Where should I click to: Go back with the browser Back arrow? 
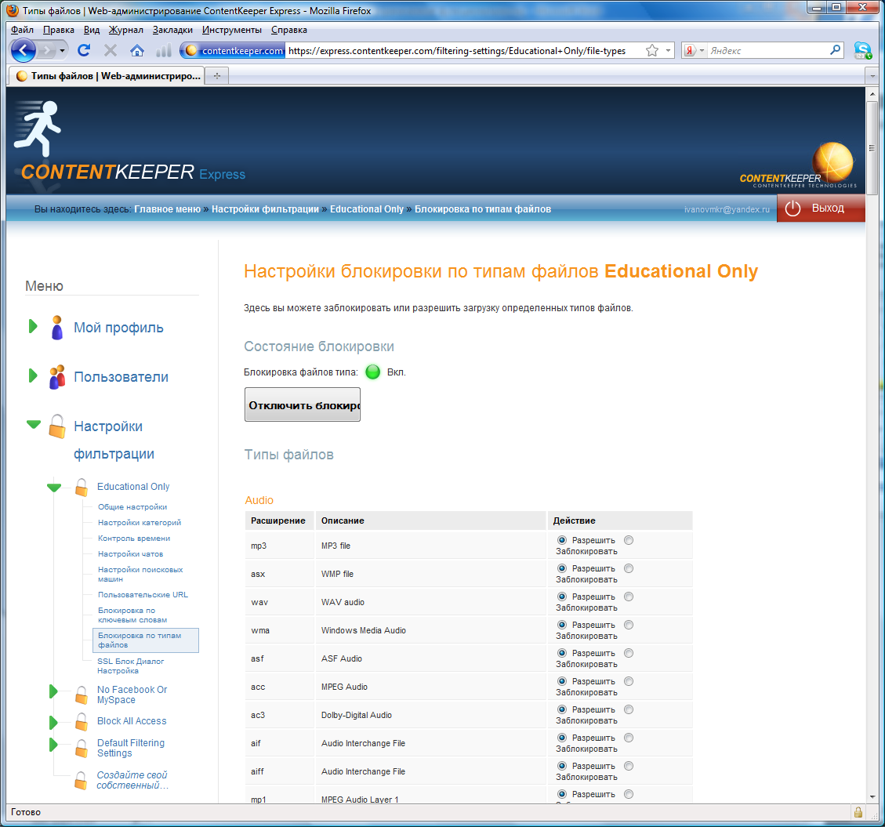(x=24, y=51)
